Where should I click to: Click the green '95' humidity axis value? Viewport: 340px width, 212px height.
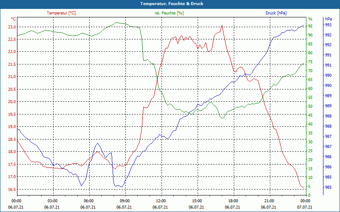point(310,26)
